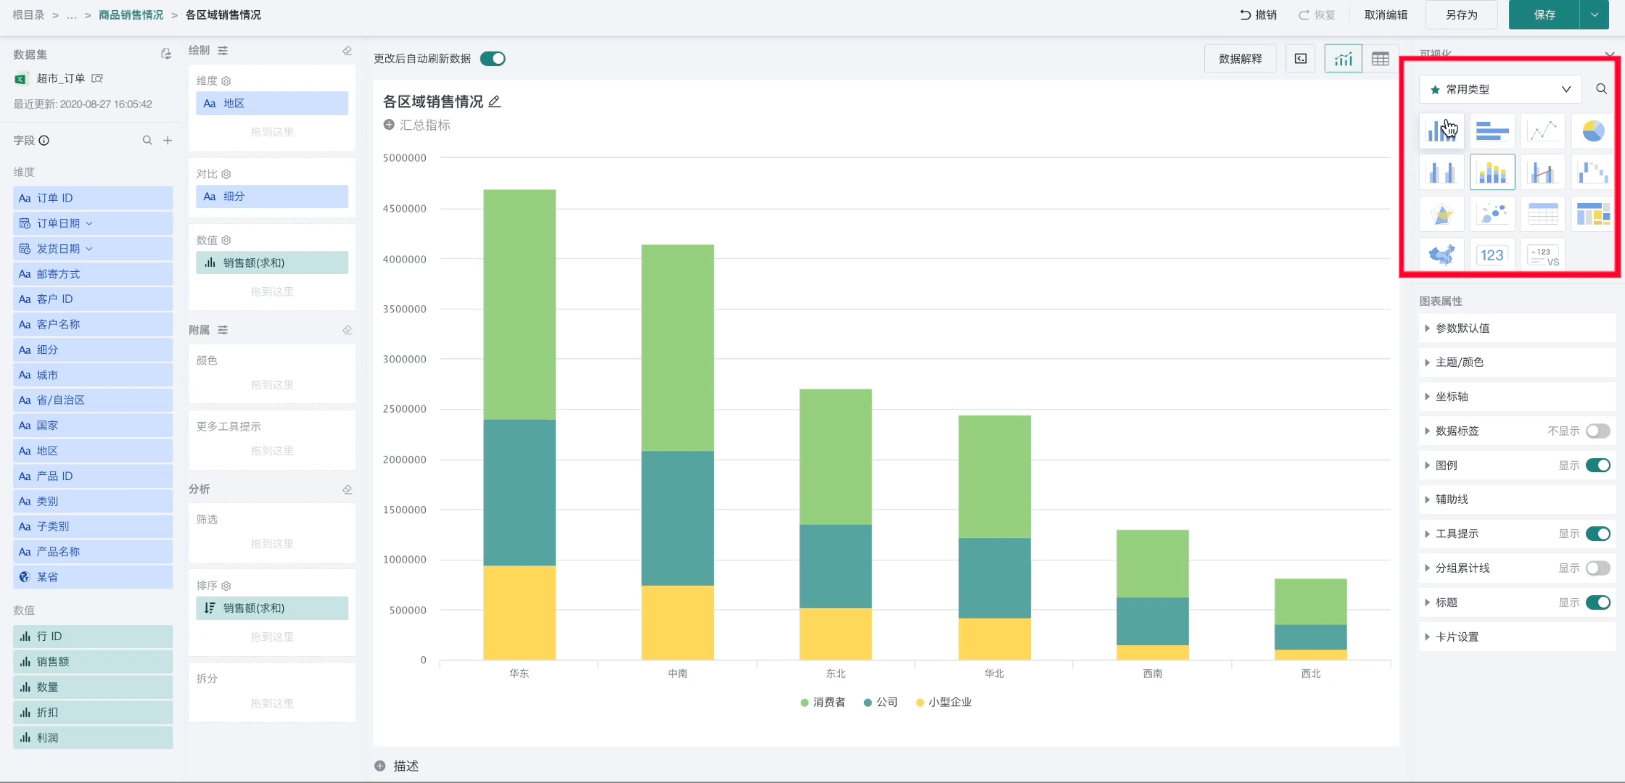
Task: Select the China map chart type
Action: (x=1441, y=255)
